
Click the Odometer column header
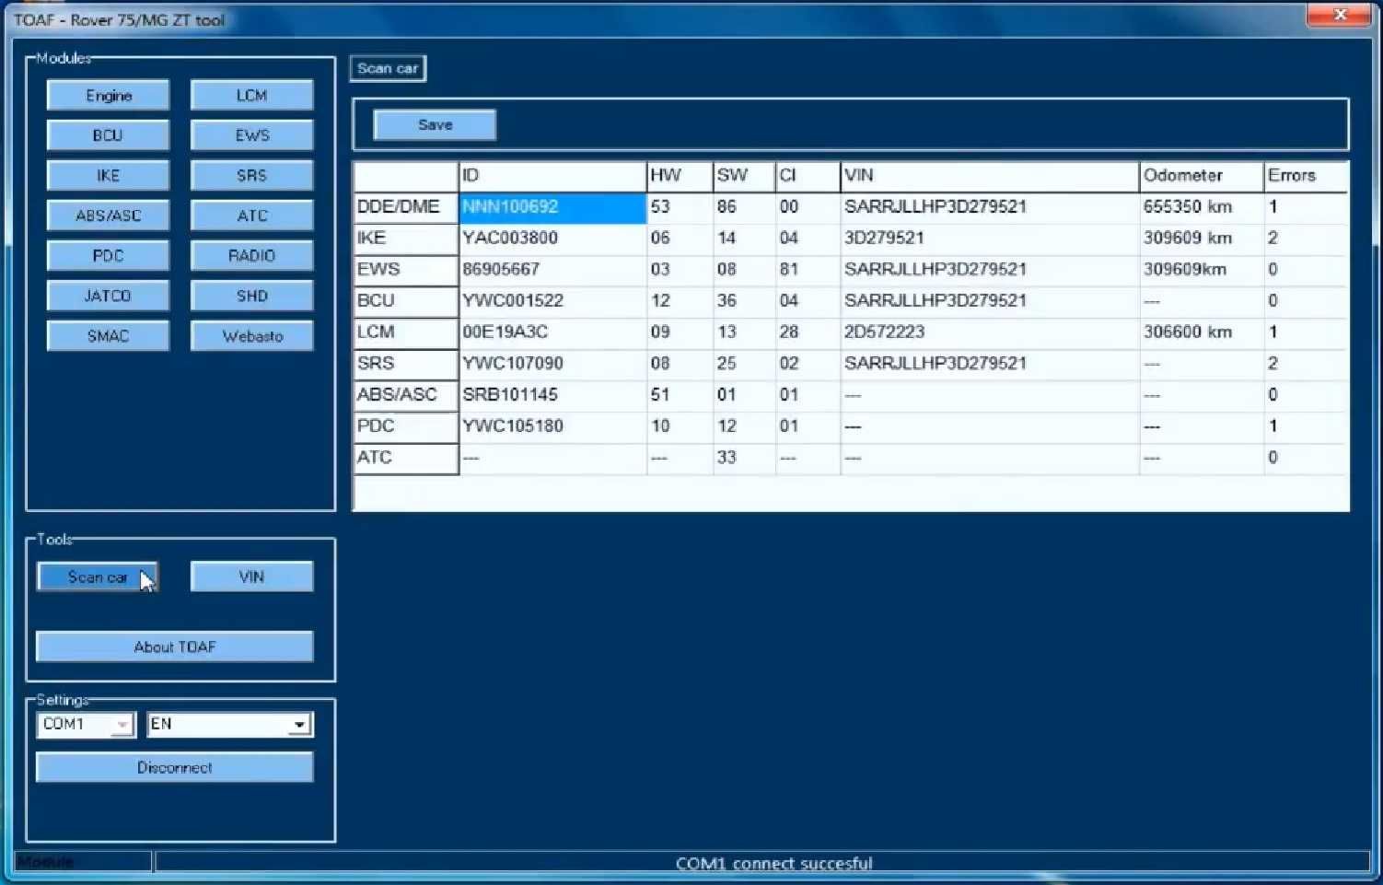coord(1202,176)
